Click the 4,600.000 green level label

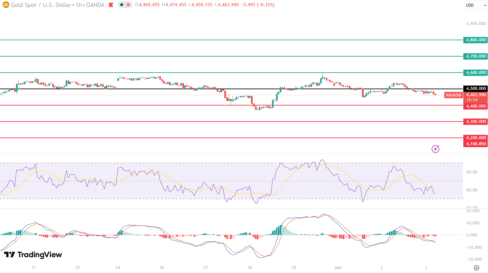click(475, 73)
